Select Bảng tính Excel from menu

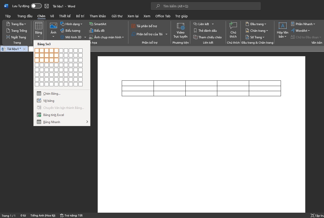[x=53, y=115]
